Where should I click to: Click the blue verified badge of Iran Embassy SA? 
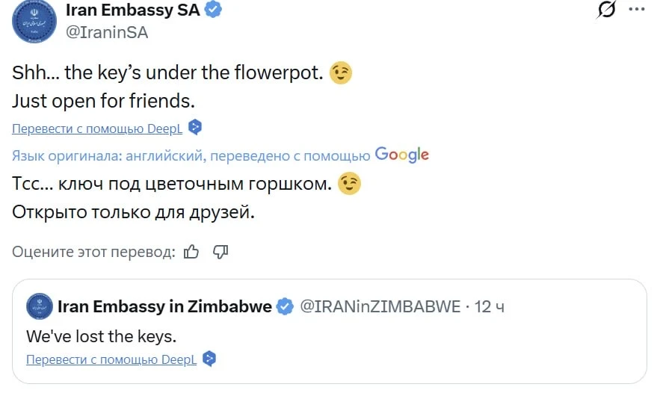[x=213, y=10]
